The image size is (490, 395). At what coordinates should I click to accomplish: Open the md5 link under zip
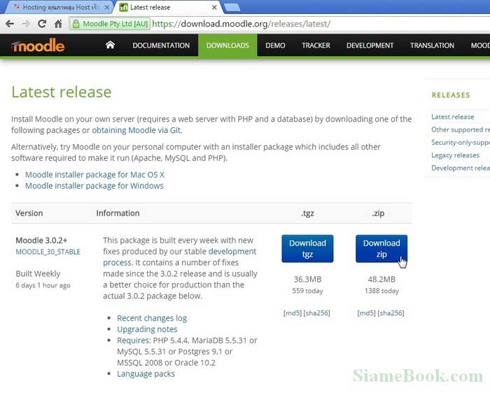pos(367,313)
